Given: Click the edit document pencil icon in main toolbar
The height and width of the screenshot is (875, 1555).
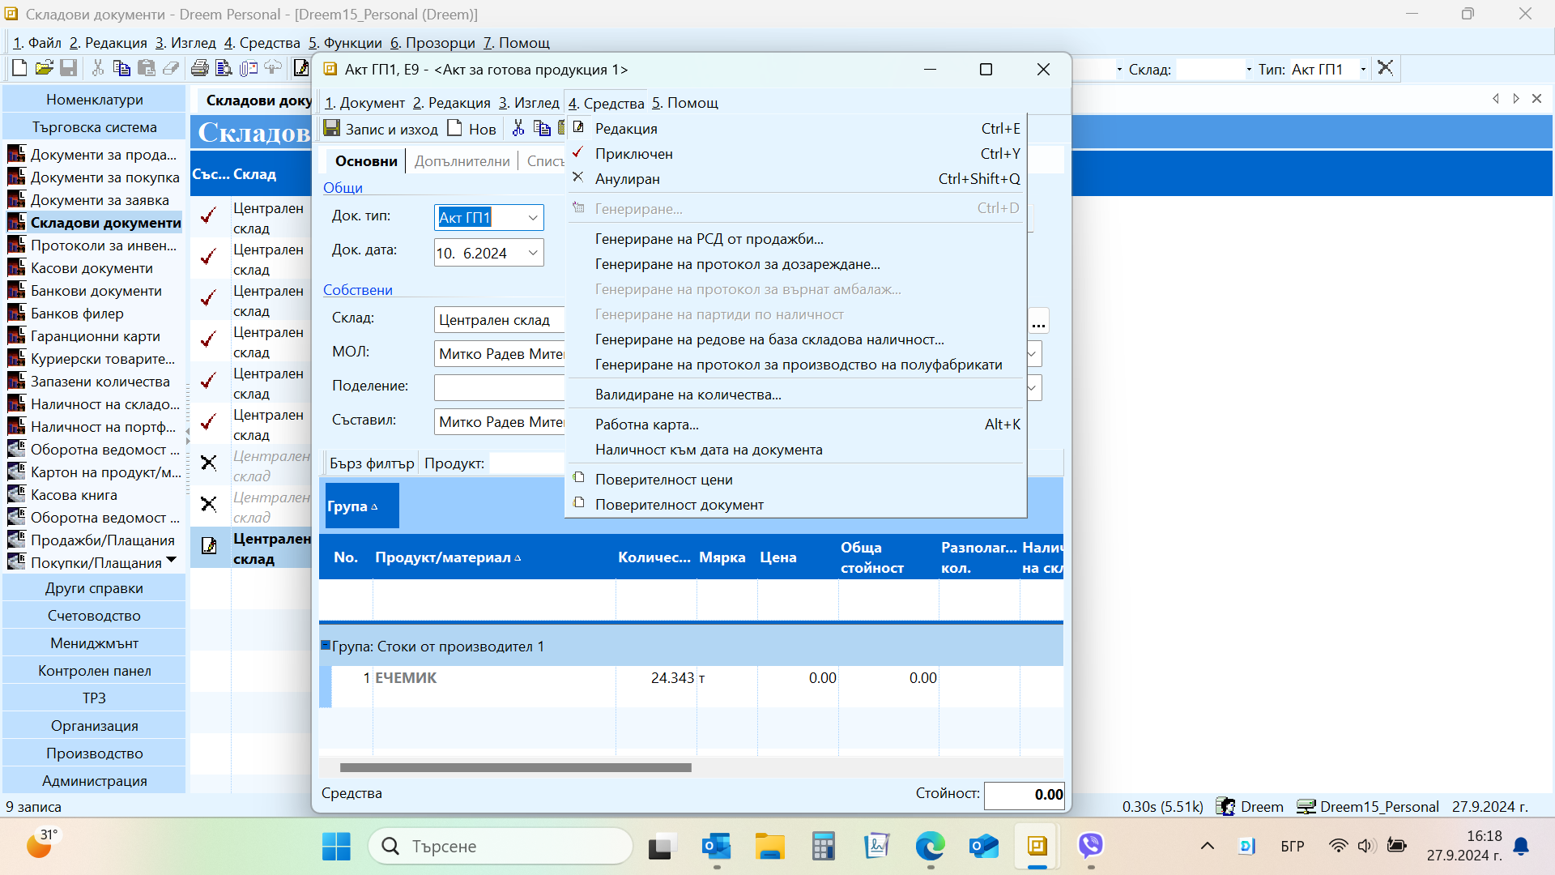Looking at the screenshot, I should click(300, 68).
